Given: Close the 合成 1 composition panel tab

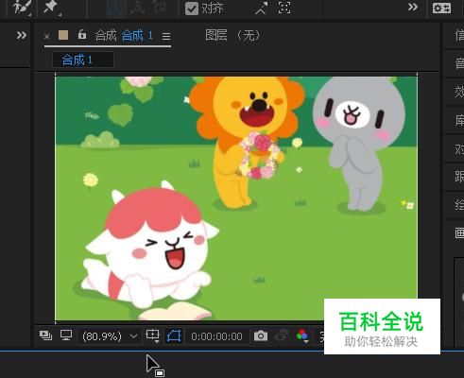Looking at the screenshot, I should (x=46, y=37).
